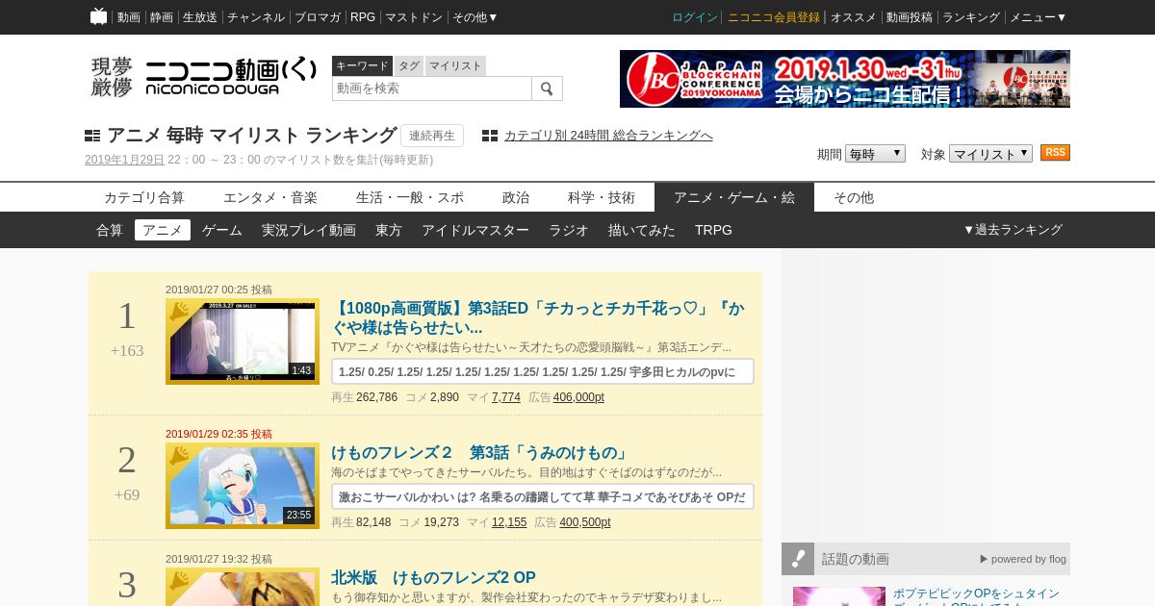1155x606 pixels.
Task: Open カテゴリ別 24時間 総合ランキングへ link
Action: pyautogui.click(x=608, y=136)
